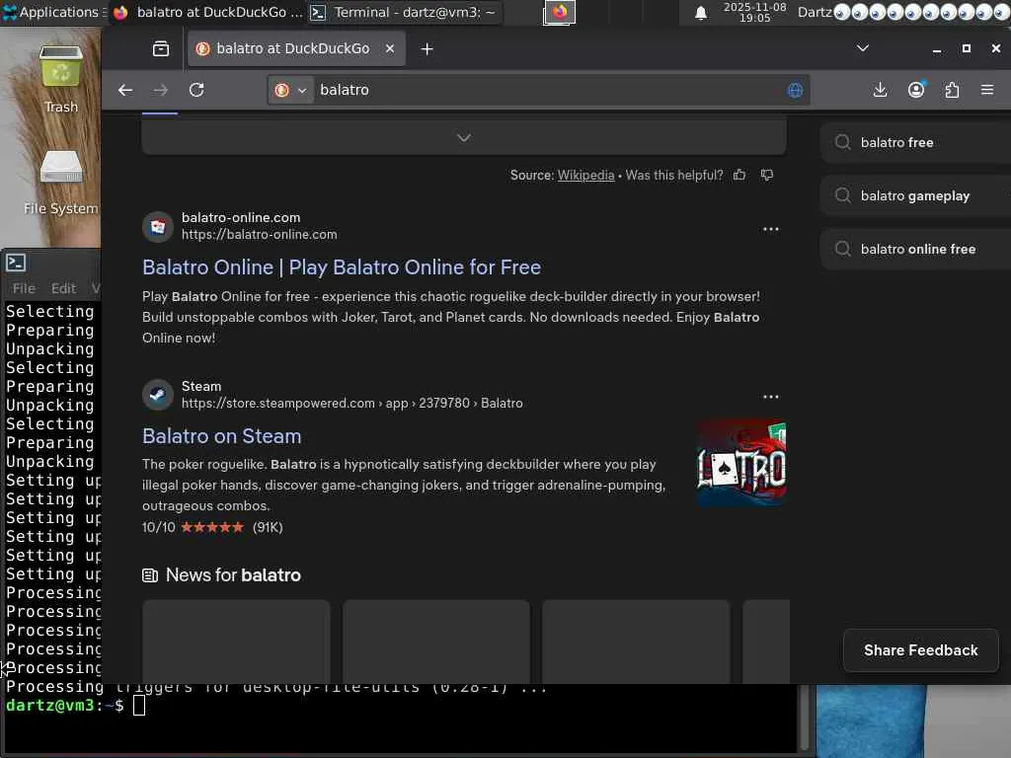1011x758 pixels.
Task: Click the DuckDuckGo search engine icon in address bar
Action: tap(281, 90)
